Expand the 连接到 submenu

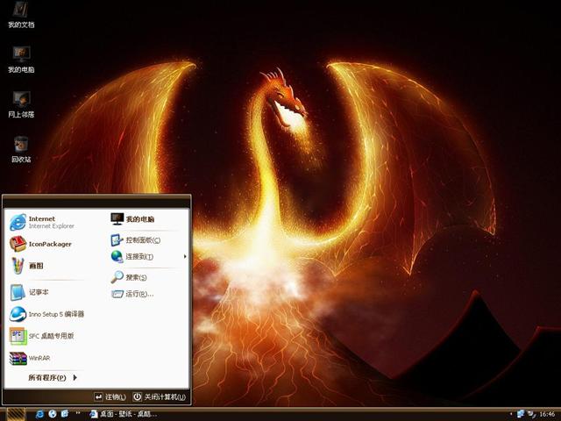pos(140,257)
